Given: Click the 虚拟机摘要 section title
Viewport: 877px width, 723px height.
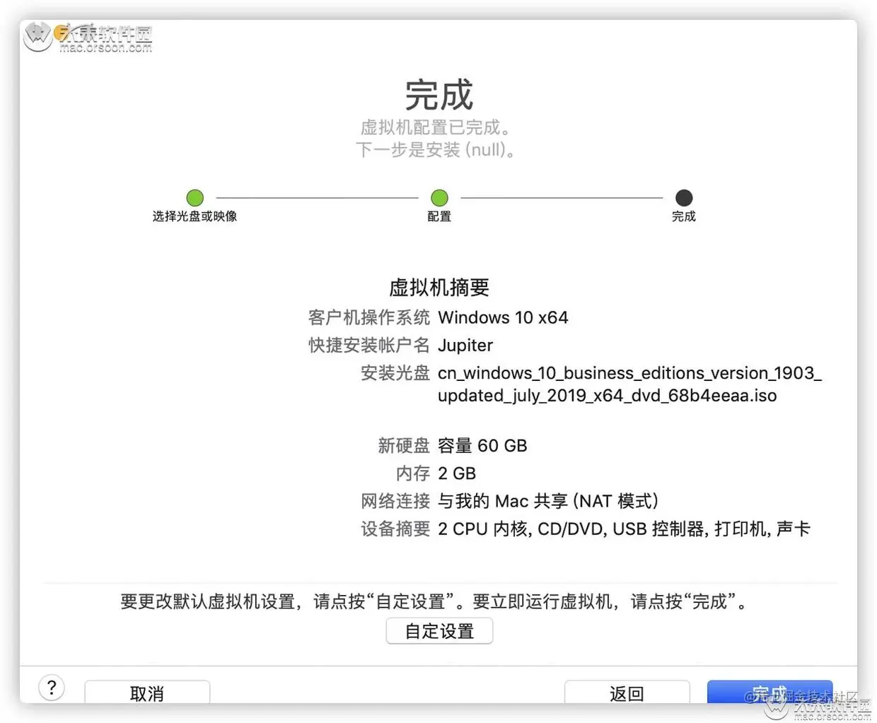Looking at the screenshot, I should point(439,287).
